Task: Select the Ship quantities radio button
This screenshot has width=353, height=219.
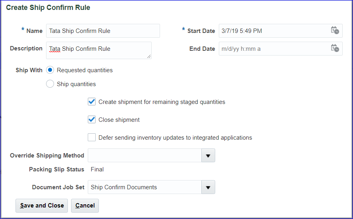Action: pos(50,84)
